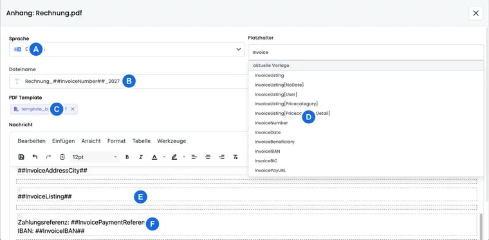Click the save icon in editor toolbar
Image resolution: width=489 pixels, height=240 pixels.
21,157
